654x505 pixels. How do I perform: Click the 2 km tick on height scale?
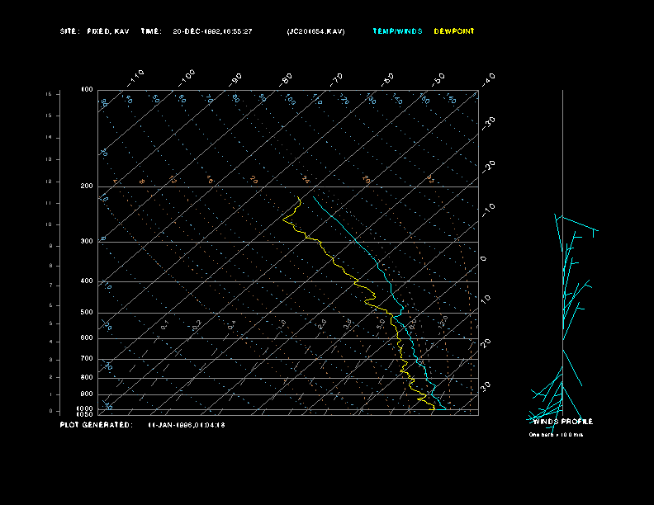pos(51,376)
